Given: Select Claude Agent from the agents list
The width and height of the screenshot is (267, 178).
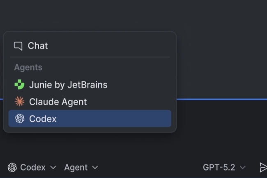Looking at the screenshot, I should pos(58,102).
